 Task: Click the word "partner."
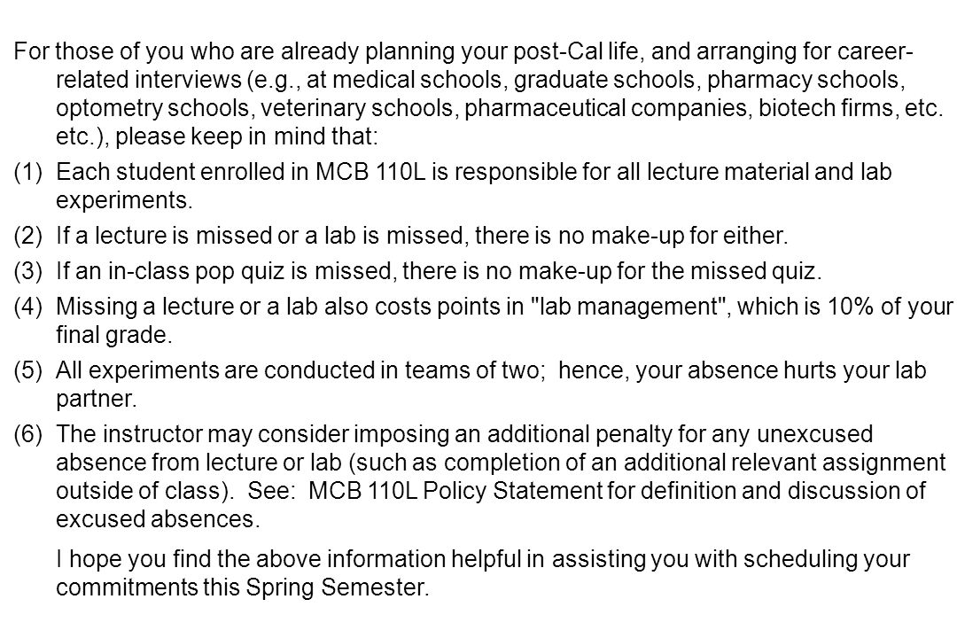pyautogui.click(x=97, y=400)
